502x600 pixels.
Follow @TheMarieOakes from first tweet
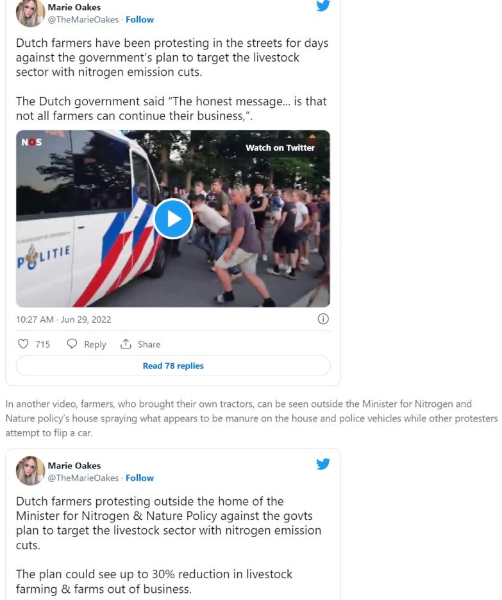click(x=140, y=19)
